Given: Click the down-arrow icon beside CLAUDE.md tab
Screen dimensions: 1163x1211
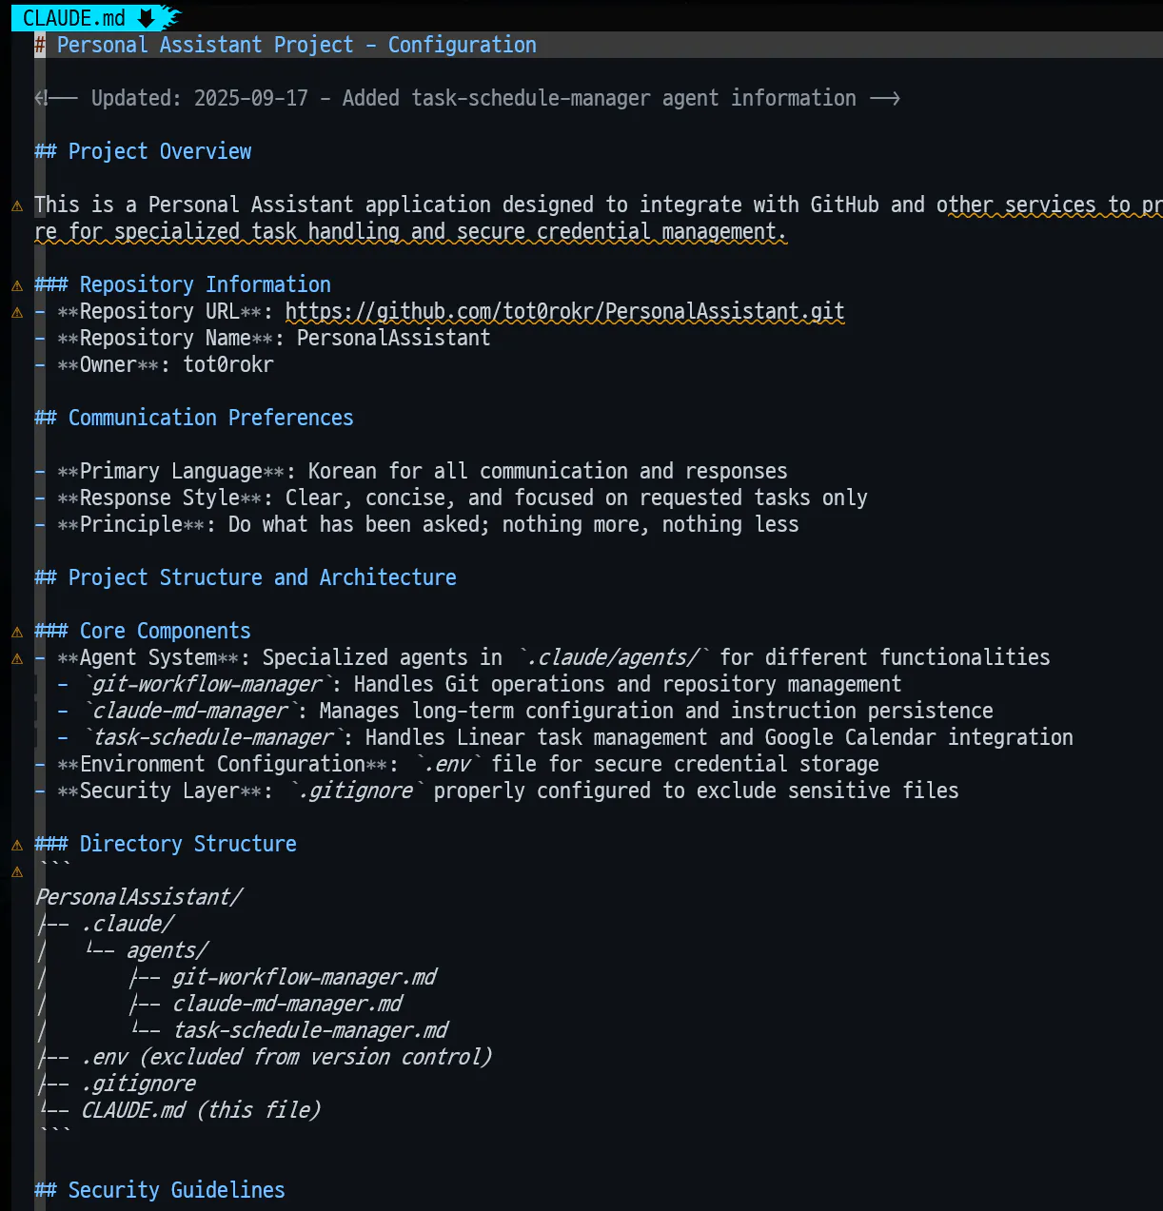Looking at the screenshot, I should 146,18.
